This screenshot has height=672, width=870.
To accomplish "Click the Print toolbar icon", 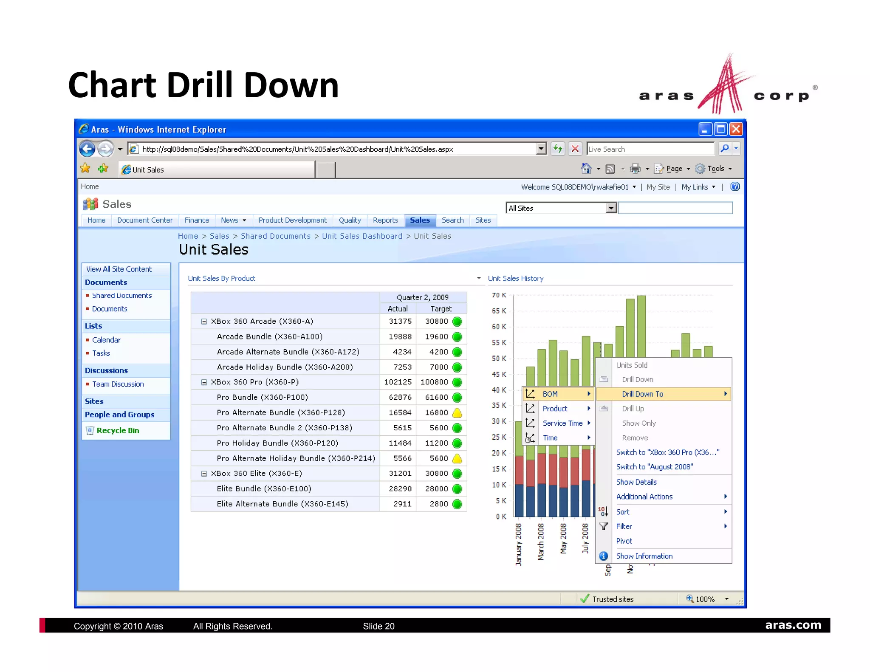I will click(x=635, y=169).
